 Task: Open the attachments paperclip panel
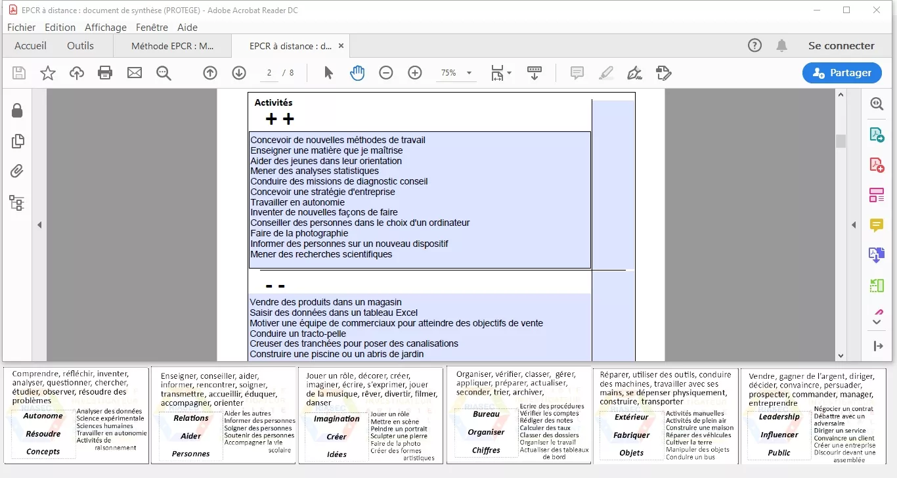coord(17,171)
